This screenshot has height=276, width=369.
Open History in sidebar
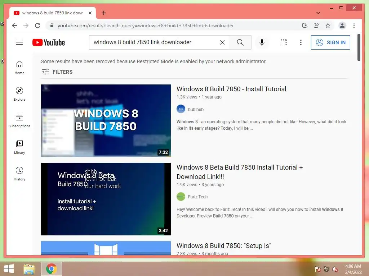pos(19,174)
